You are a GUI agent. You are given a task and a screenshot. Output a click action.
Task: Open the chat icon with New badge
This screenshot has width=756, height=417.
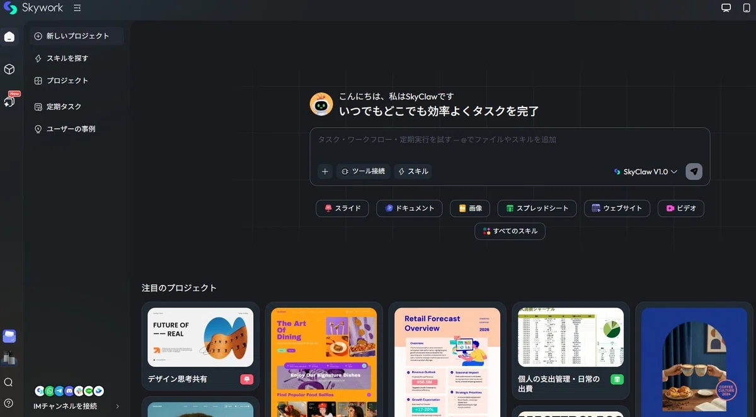9,101
